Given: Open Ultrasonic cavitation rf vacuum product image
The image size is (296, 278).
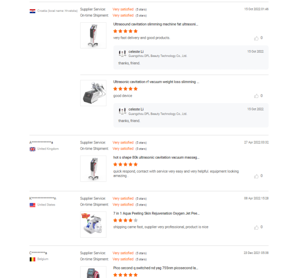Looking at the screenshot, I should coord(93,93).
